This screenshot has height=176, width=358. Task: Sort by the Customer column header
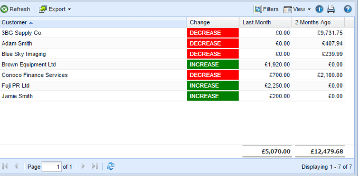click(x=93, y=22)
